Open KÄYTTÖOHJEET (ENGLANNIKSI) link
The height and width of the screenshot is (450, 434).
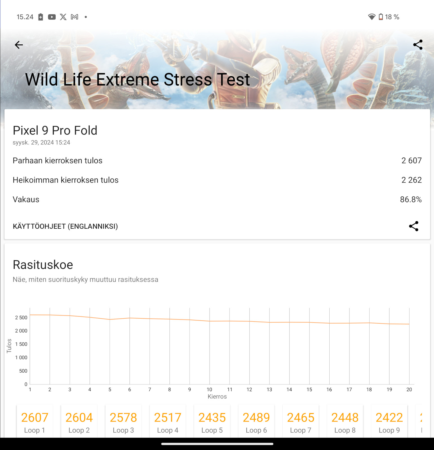(x=65, y=226)
